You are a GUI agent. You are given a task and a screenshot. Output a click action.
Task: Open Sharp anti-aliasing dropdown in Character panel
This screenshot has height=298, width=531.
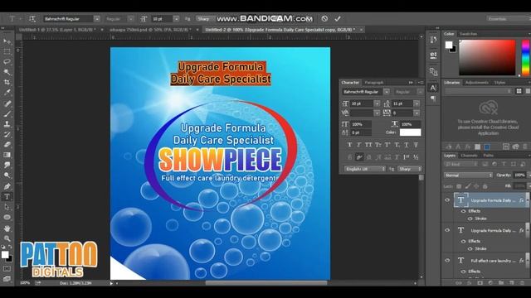coord(409,169)
